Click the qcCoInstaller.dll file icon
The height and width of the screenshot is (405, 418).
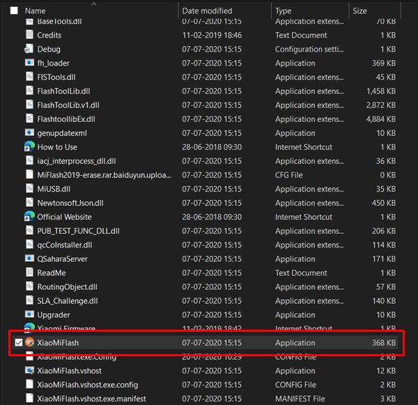[x=29, y=245]
